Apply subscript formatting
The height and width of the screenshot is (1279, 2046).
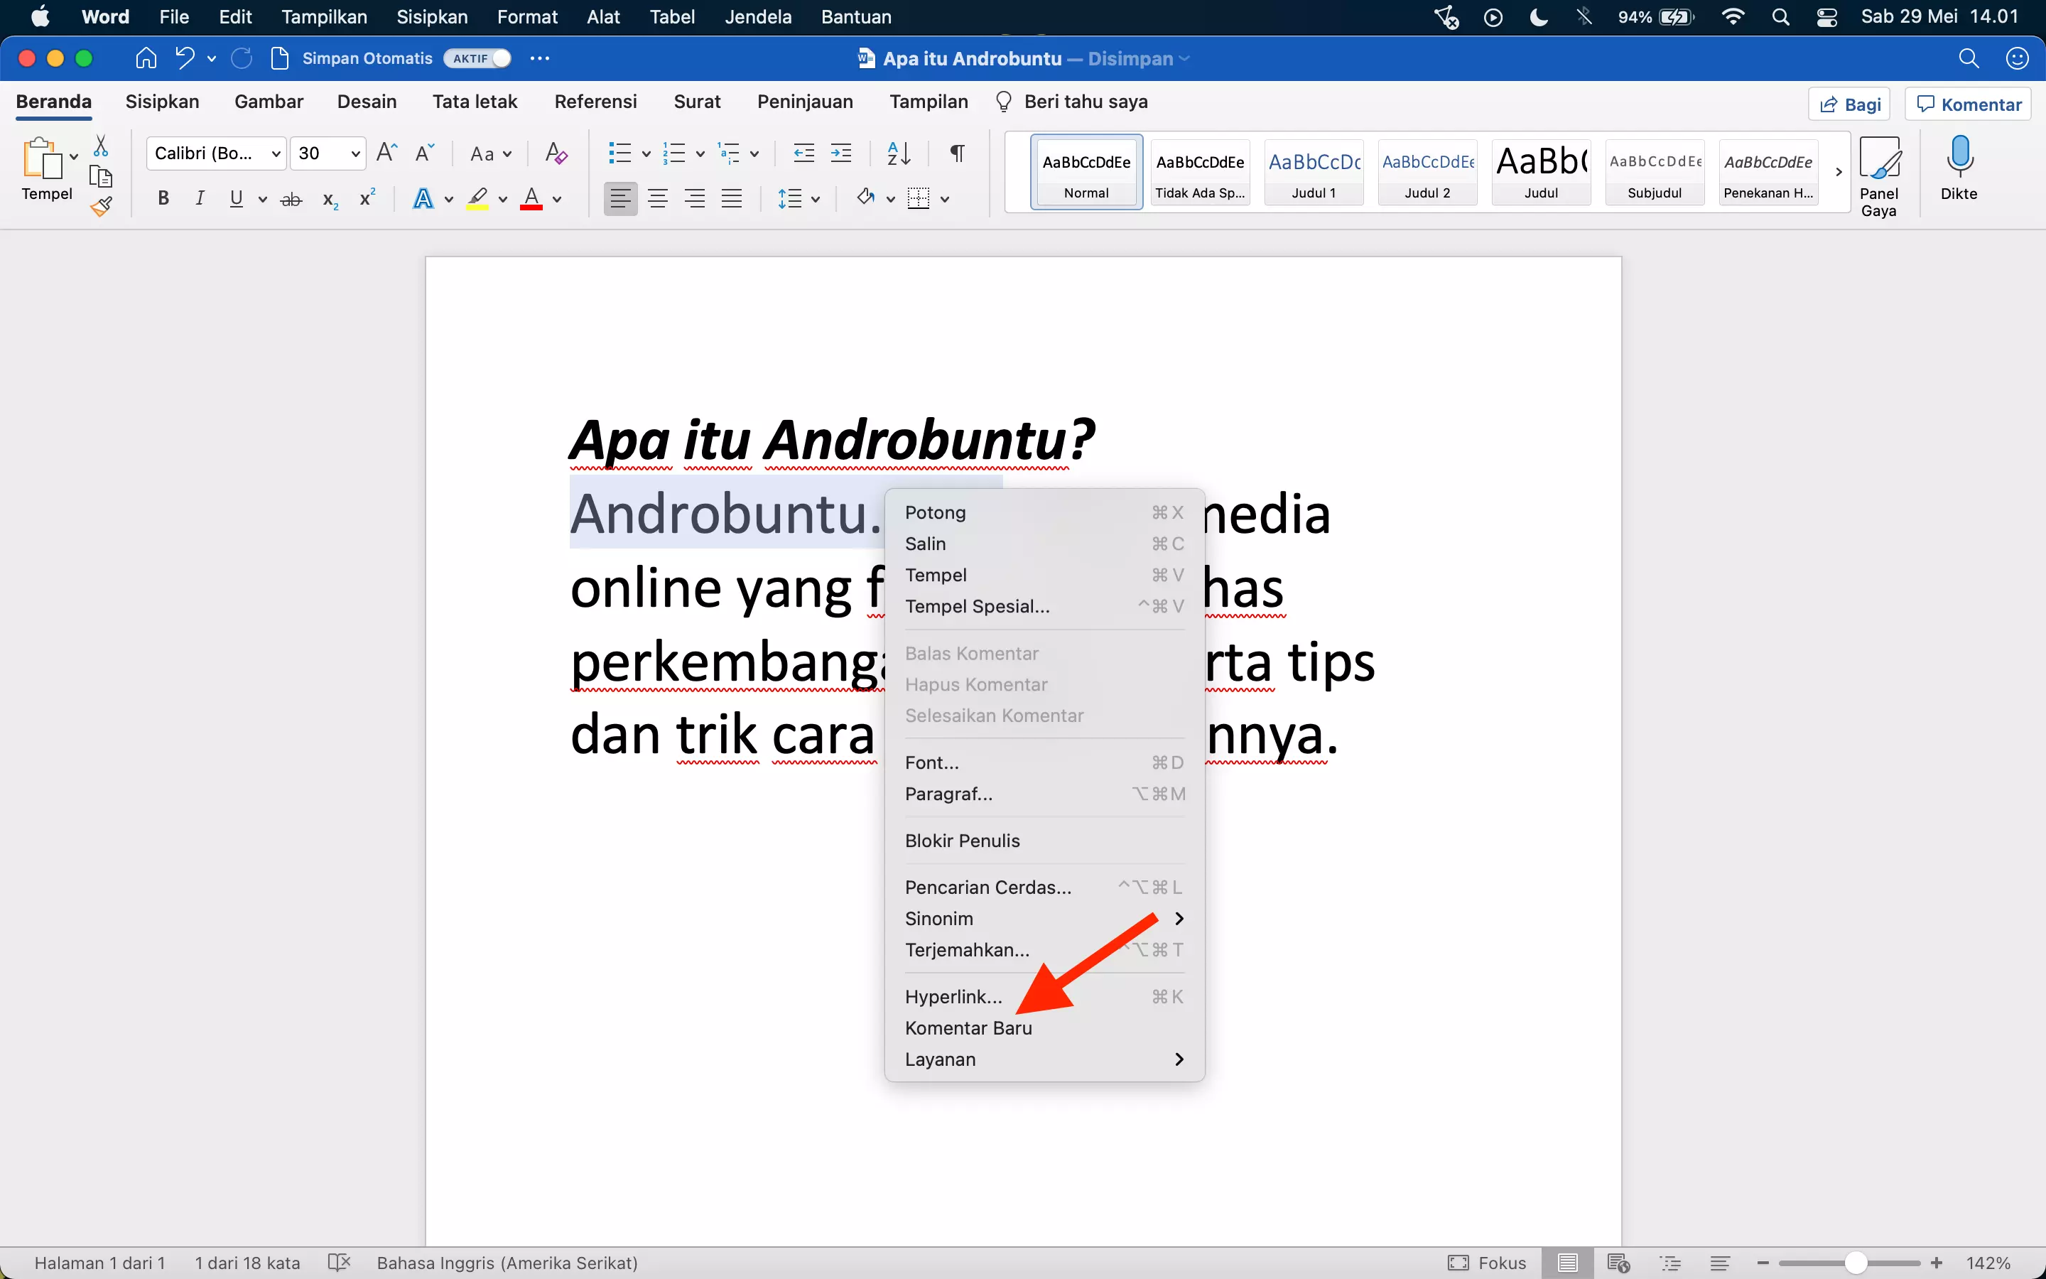click(330, 200)
